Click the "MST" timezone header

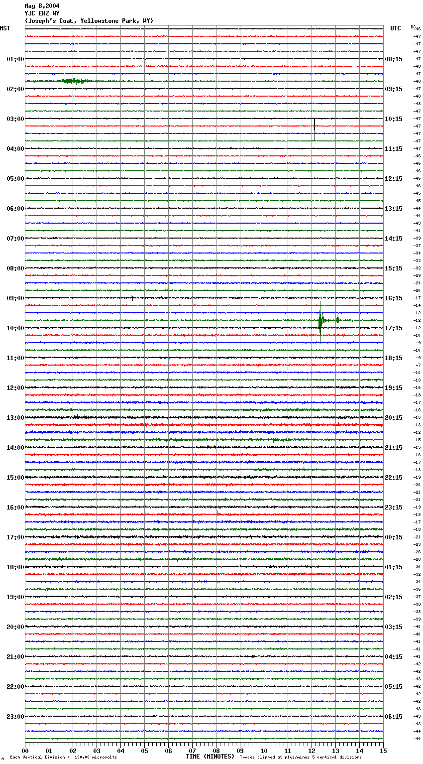coord(5,28)
